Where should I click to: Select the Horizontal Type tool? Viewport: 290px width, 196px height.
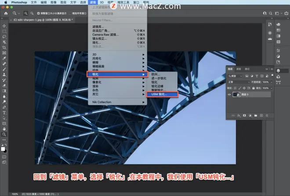(4, 113)
